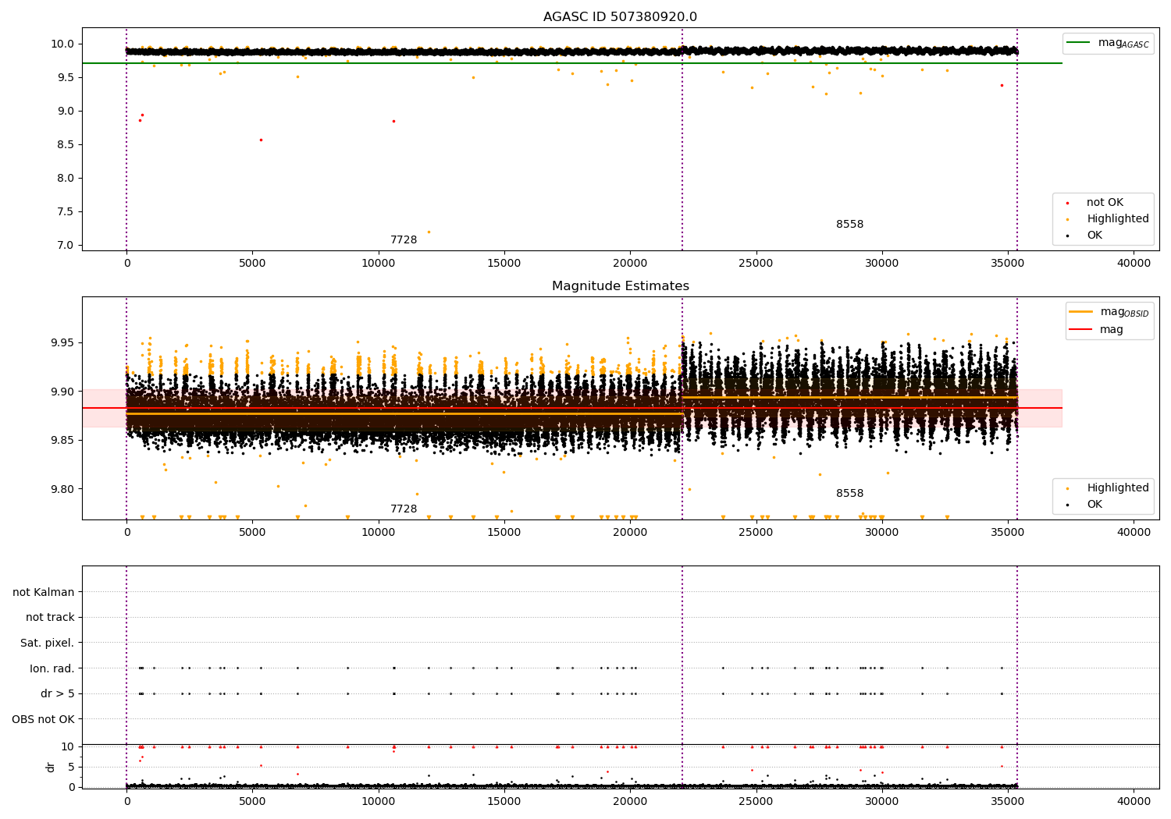Select the 7728 obsid label in the top plot
Image resolution: width=1171 pixels, height=819 pixels.
(404, 240)
